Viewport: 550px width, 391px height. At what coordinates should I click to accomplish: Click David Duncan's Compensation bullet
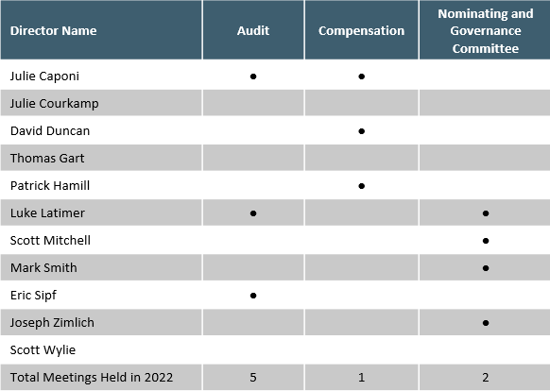362,131
